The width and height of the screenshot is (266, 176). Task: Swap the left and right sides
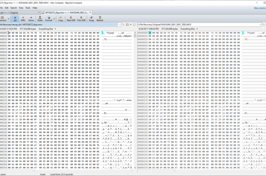point(91,19)
